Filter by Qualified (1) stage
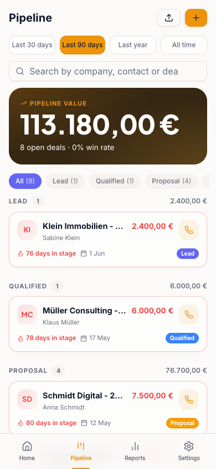 pyautogui.click(x=115, y=181)
